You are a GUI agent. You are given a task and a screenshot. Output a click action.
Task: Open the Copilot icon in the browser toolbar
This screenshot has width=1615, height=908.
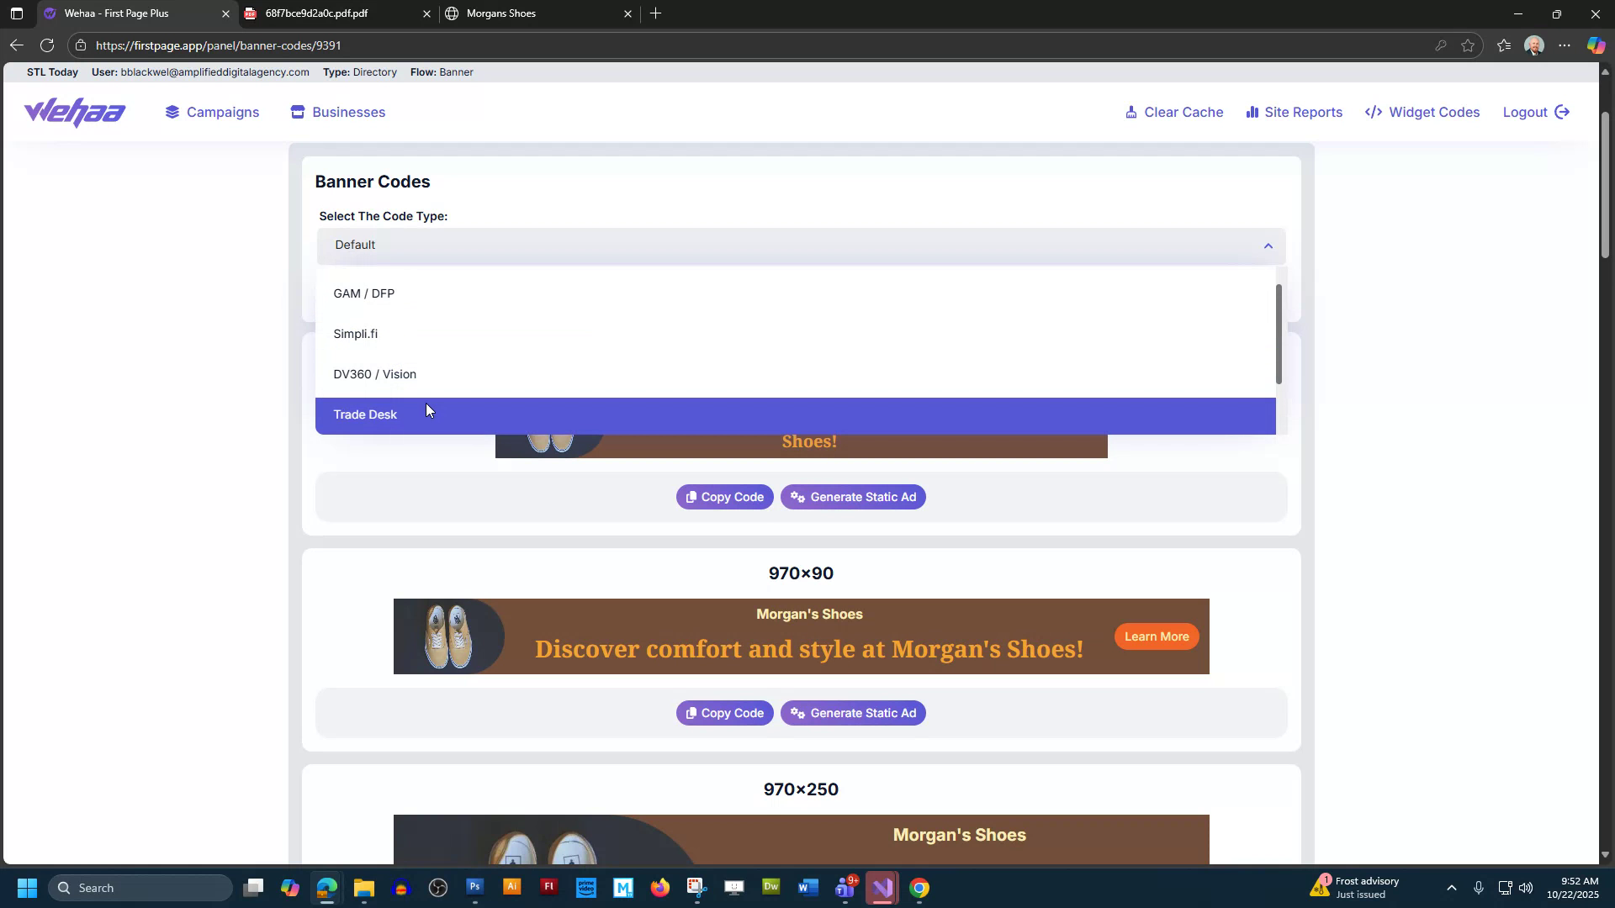pos(1595,45)
